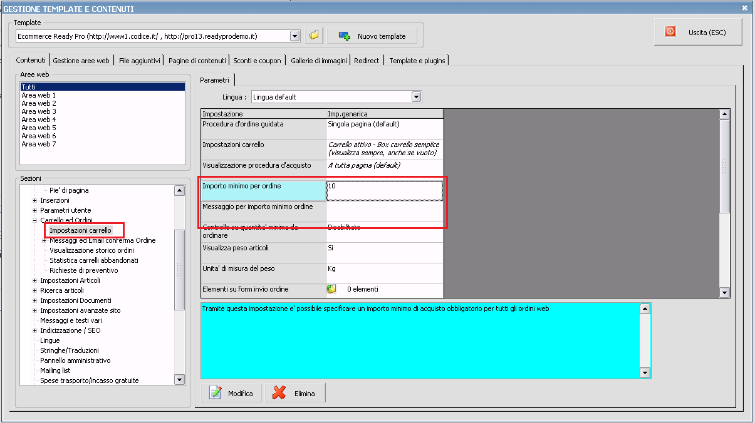This screenshot has height=423, width=755.
Task: Click the Modifica pencil icon button
Action: [x=232, y=393]
